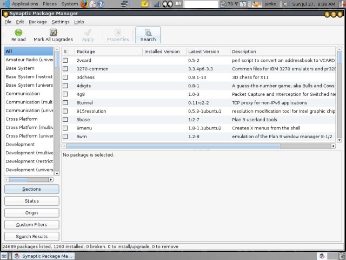Viewport: 346px width, 260px height.
Task: Select the Communication section
Action: tap(29, 94)
